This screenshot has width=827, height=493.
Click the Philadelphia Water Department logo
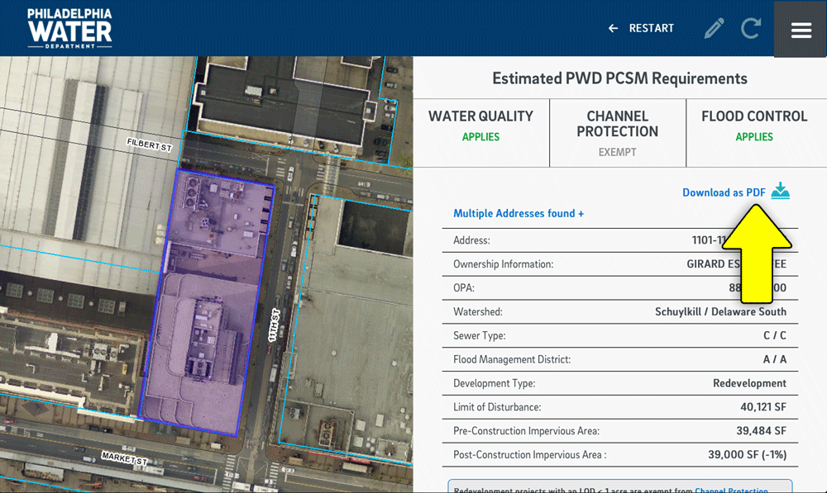(69, 28)
